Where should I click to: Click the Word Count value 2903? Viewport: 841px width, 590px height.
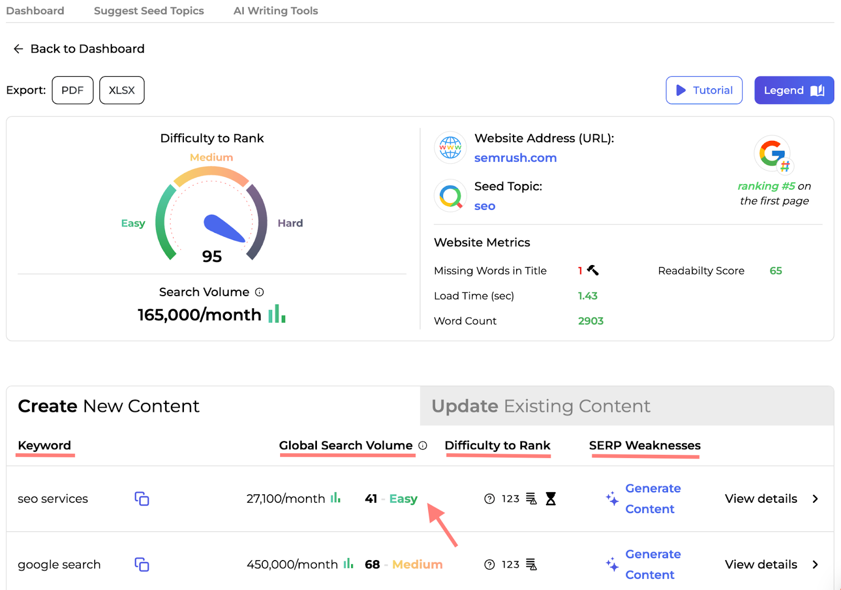(591, 321)
